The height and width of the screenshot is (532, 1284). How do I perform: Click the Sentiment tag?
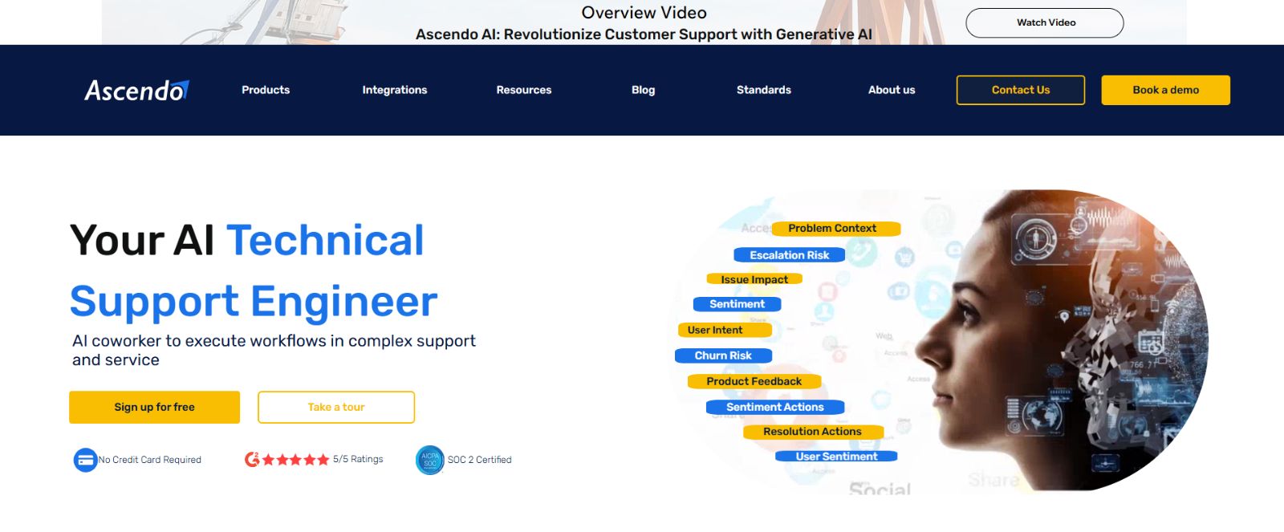pyautogui.click(x=737, y=304)
